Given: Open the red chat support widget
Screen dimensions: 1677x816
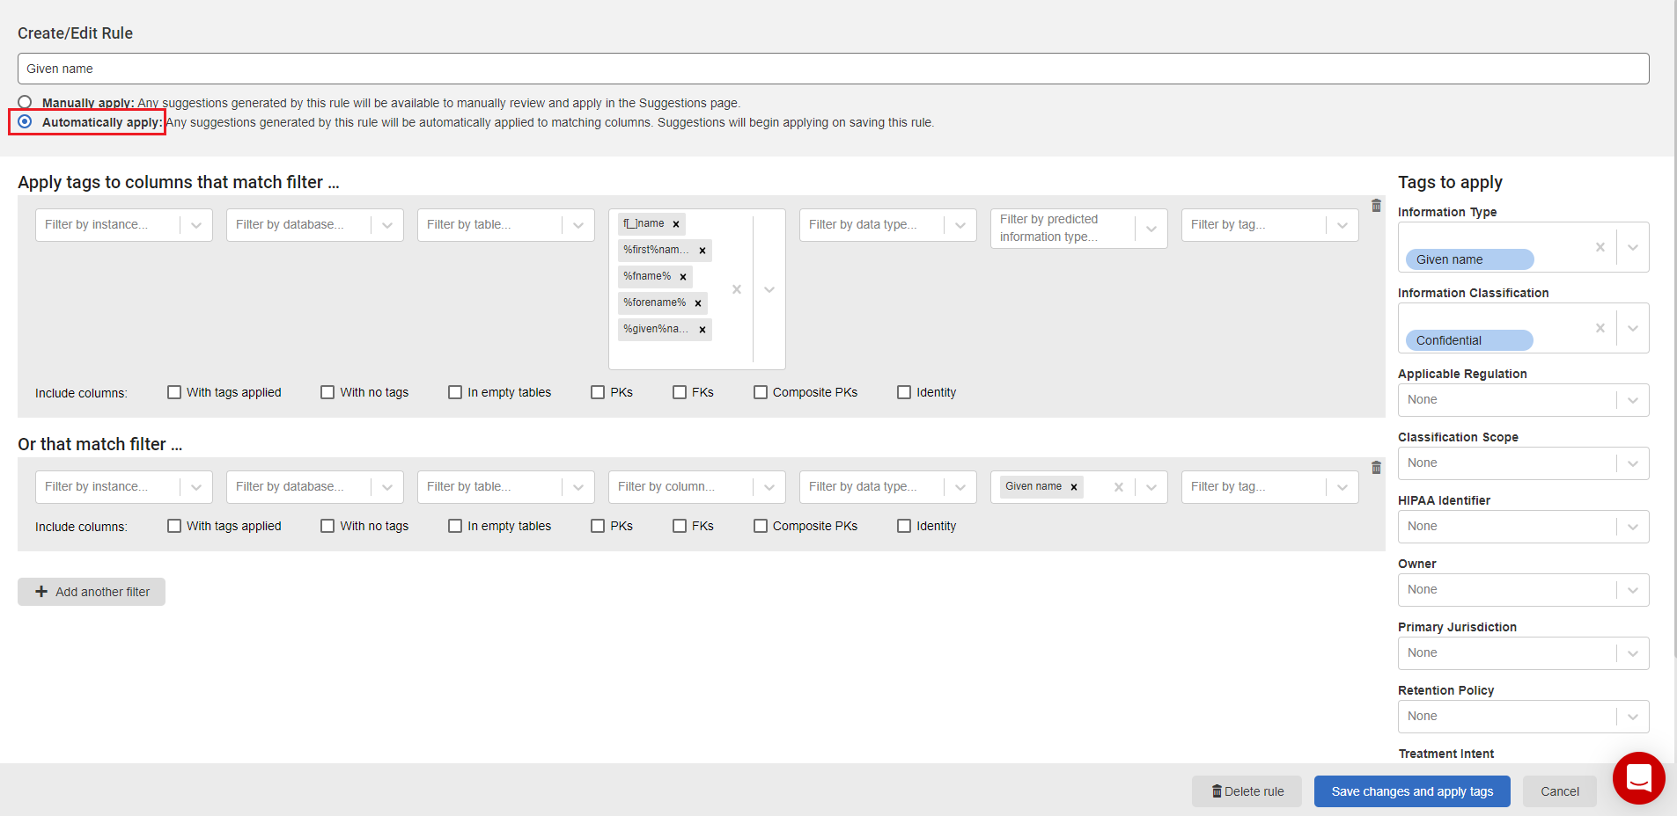Looking at the screenshot, I should click(1638, 778).
